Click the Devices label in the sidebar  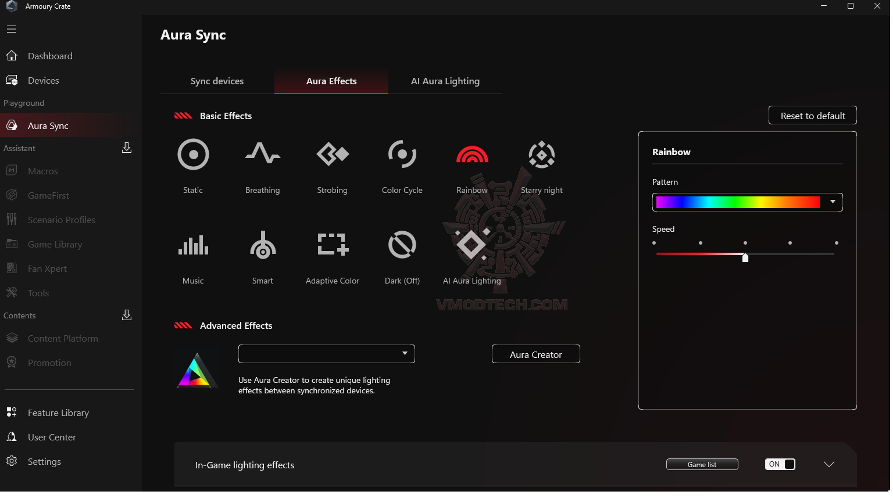[44, 80]
